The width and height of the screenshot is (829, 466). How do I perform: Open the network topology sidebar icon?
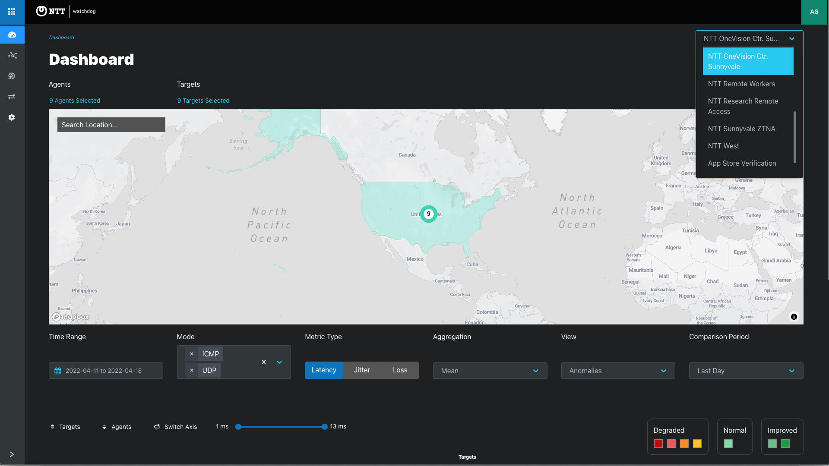[x=12, y=55]
